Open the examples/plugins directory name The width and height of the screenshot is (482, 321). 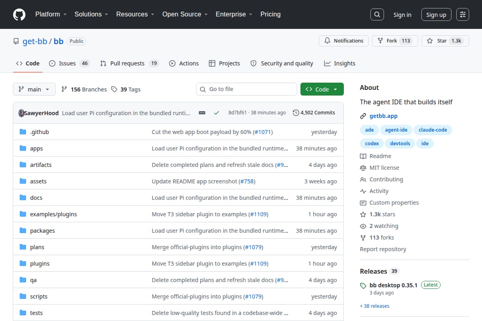pyautogui.click(x=53, y=214)
